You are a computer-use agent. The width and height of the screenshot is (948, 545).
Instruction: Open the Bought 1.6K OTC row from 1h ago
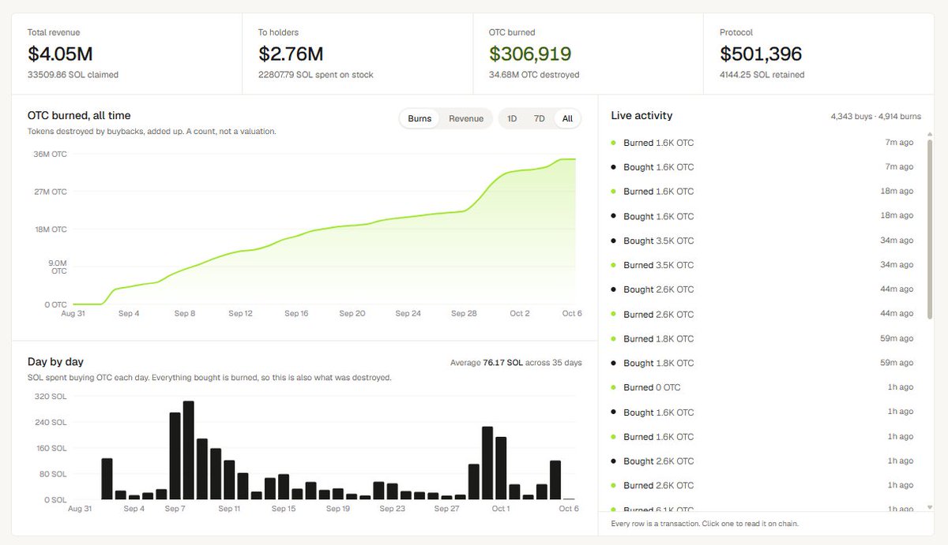tap(762, 412)
